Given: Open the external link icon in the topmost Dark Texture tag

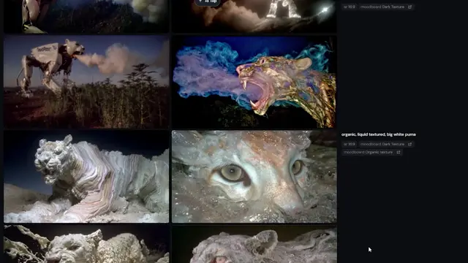Looking at the screenshot, I should point(409,7).
